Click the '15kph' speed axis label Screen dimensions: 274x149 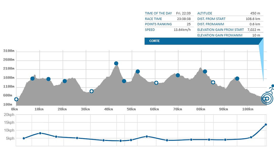(9, 123)
